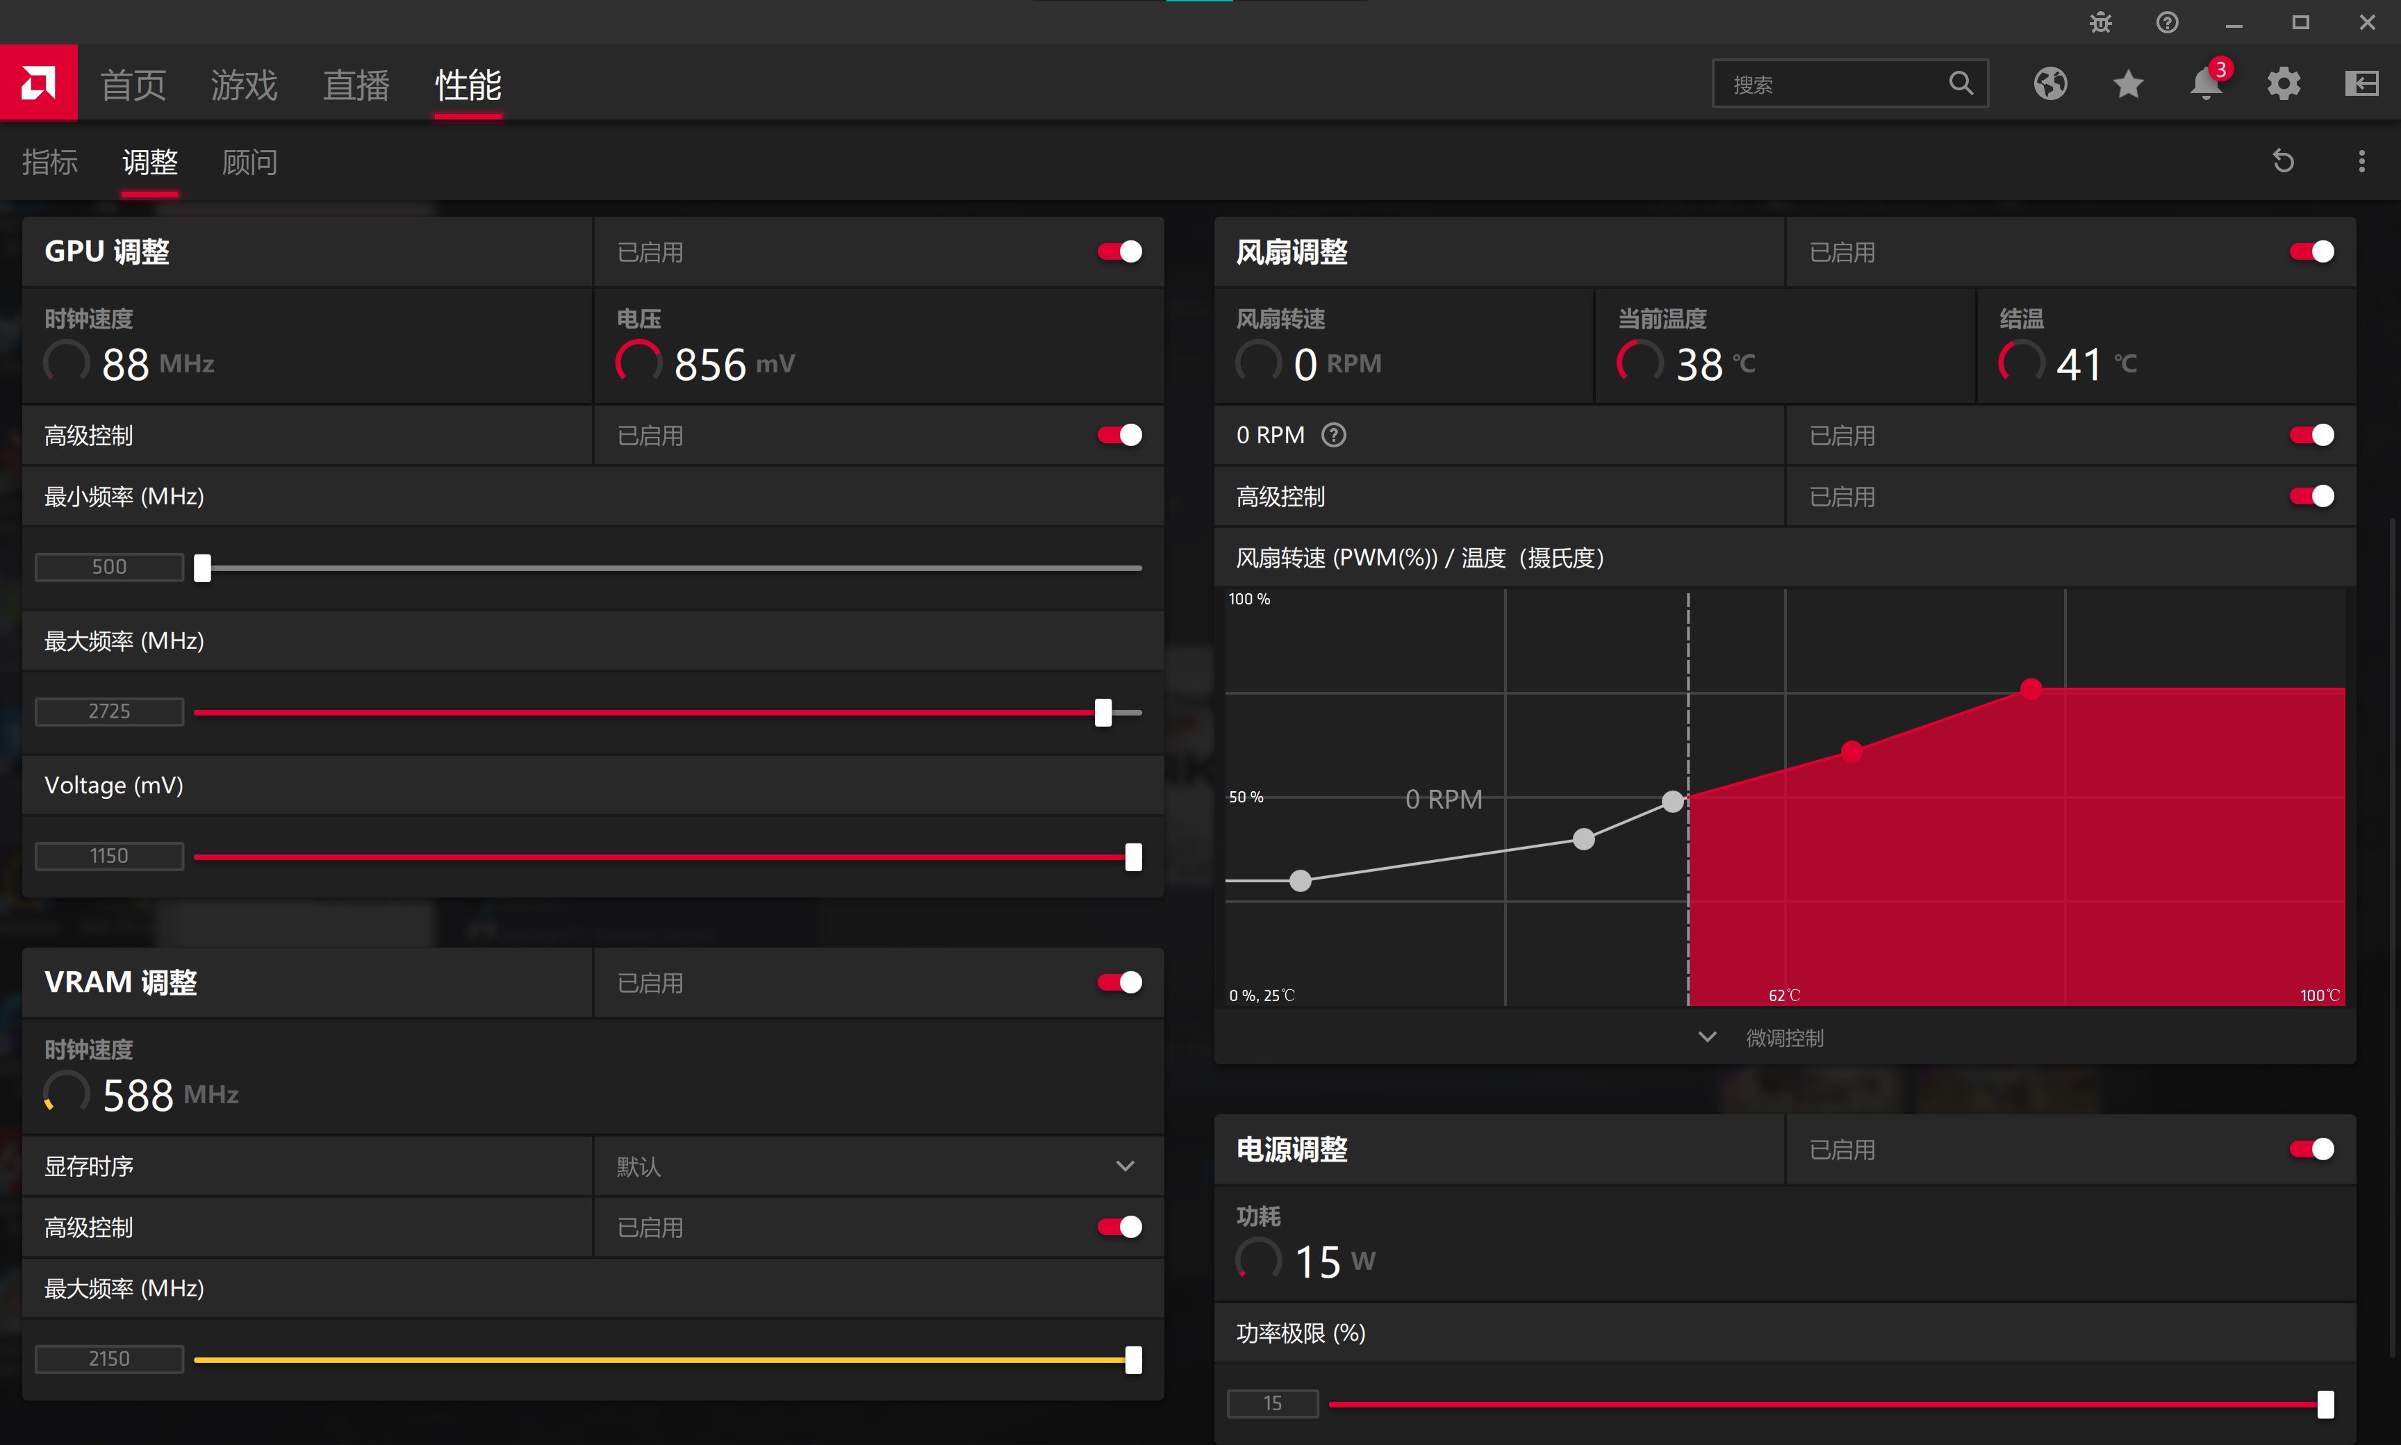The height and width of the screenshot is (1445, 2401).
Task: Open the notifications bell icon
Action: [x=2206, y=84]
